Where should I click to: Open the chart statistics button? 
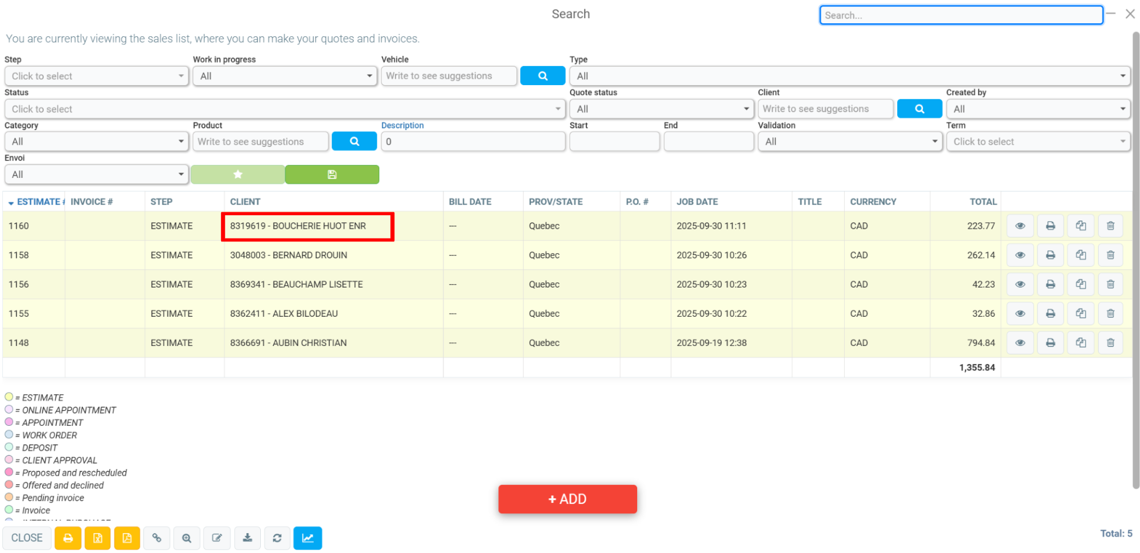307,538
